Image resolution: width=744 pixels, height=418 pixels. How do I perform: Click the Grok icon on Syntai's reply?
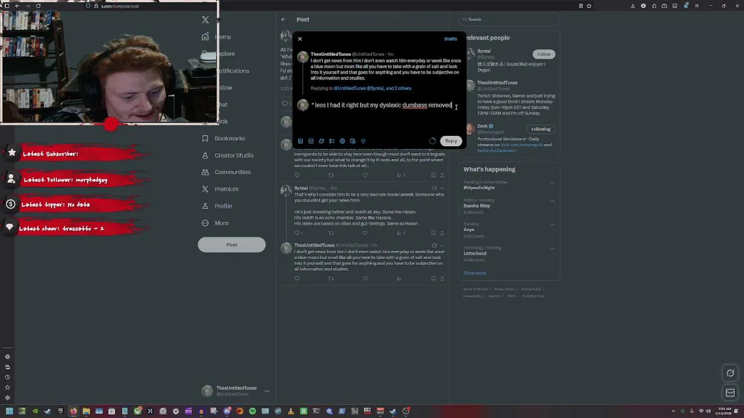434,188
